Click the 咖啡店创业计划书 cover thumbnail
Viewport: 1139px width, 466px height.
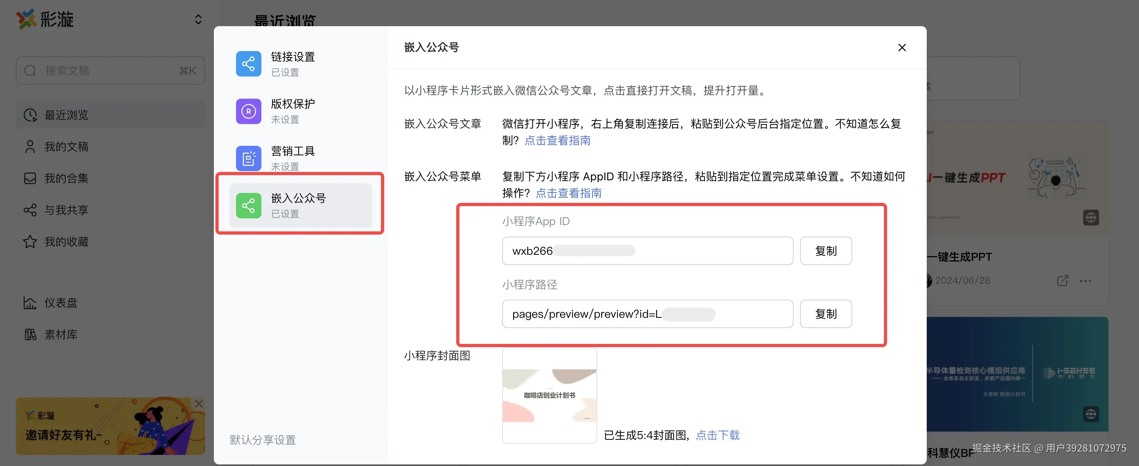(549, 395)
